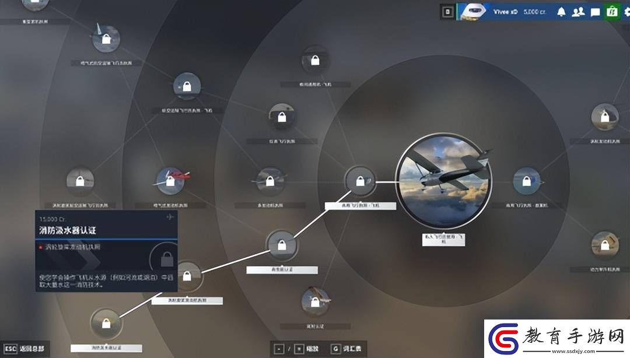
Task: Click the white label under the Cessna thumbnail
Action: coord(443,240)
